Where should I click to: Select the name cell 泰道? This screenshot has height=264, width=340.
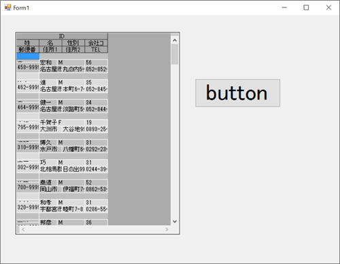(48, 182)
